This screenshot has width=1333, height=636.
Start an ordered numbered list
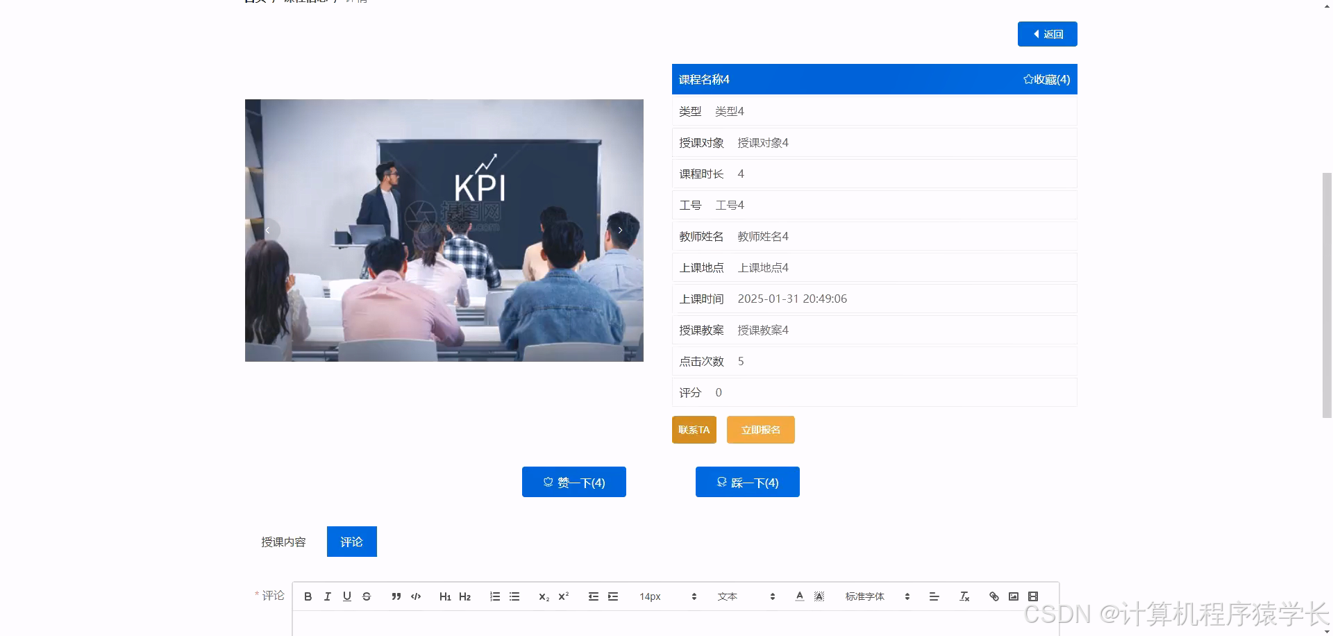[494, 596]
